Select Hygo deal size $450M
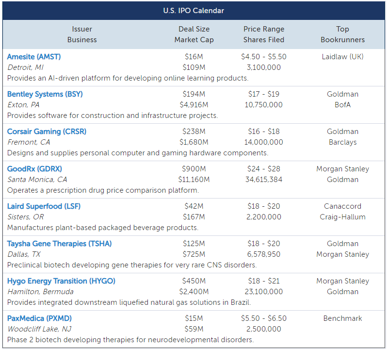 (x=194, y=281)
